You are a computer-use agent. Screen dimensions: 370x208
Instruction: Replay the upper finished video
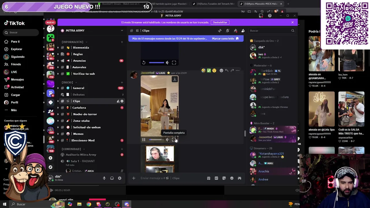coord(144,63)
